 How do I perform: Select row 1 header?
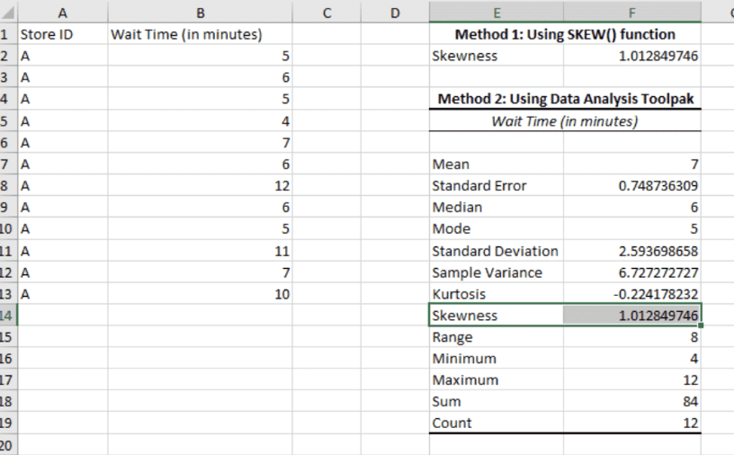click(7, 35)
